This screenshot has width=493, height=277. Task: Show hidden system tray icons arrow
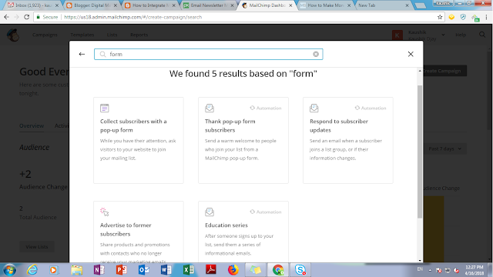[430, 270]
